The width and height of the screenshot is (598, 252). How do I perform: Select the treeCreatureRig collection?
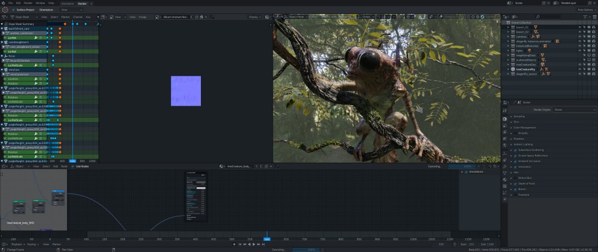[526, 69]
